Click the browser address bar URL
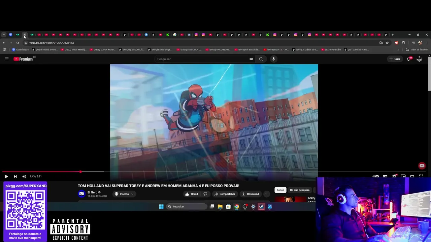The width and height of the screenshot is (431, 242). [52, 43]
